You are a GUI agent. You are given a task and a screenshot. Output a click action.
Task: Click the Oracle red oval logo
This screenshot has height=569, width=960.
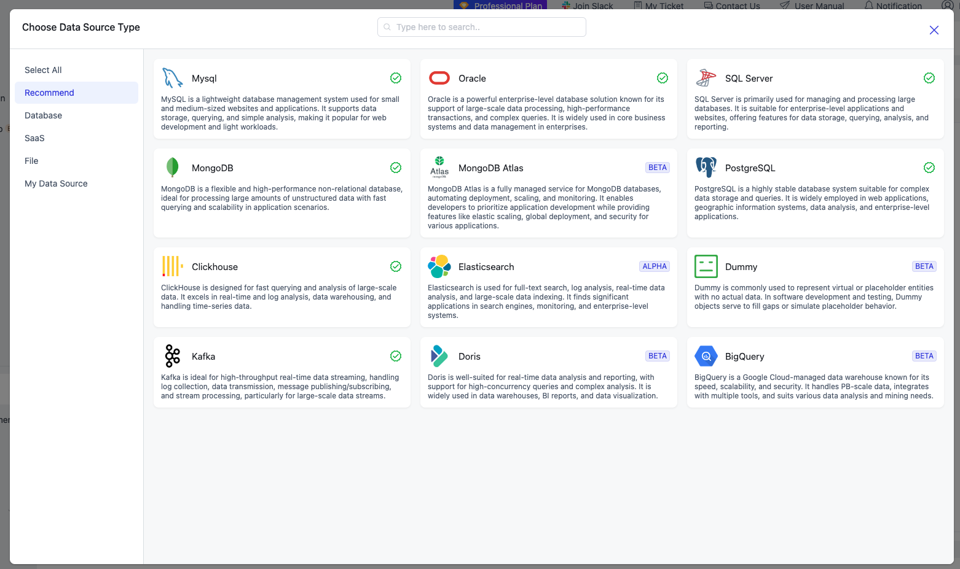pyautogui.click(x=439, y=78)
